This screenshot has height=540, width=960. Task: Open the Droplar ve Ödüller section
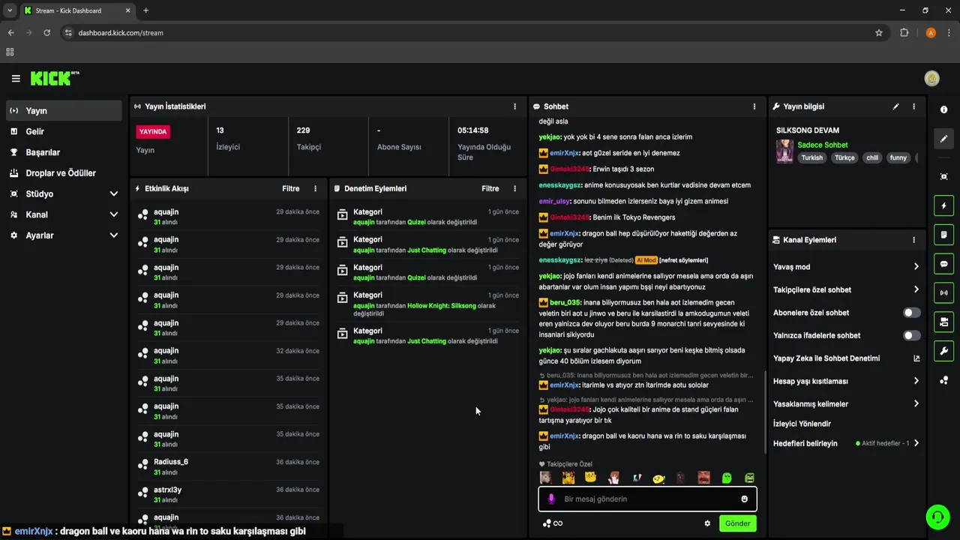(63, 173)
